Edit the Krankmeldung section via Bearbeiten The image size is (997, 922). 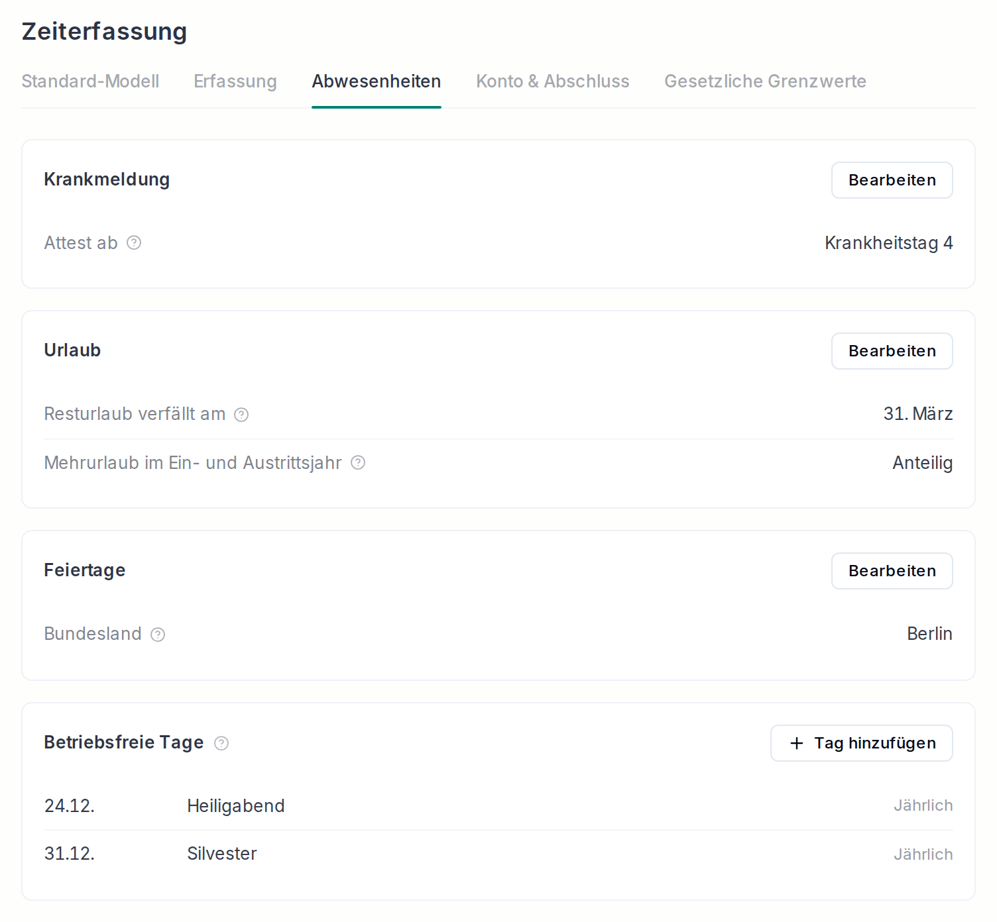click(892, 180)
